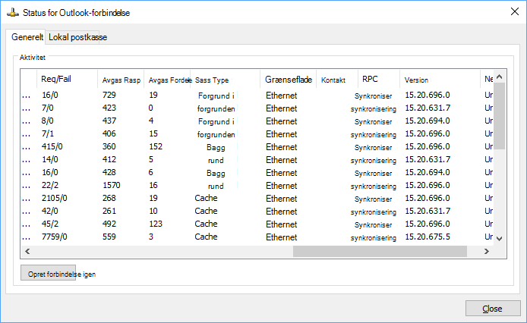The width and height of the screenshot is (527, 323).
Task: Click the ellipsis in the 1570 response row
Action: (x=27, y=187)
